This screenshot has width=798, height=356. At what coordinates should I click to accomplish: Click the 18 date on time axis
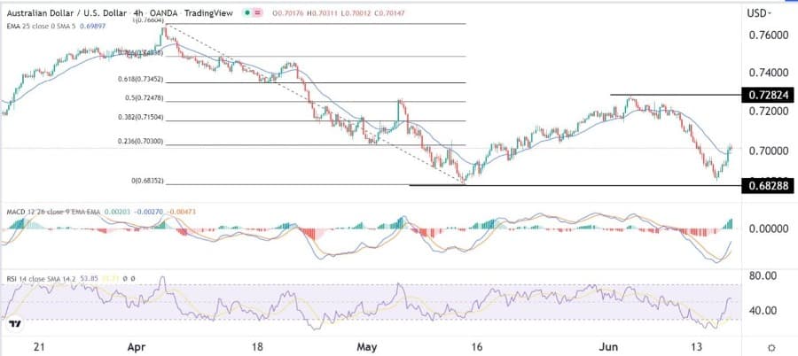tap(257, 347)
